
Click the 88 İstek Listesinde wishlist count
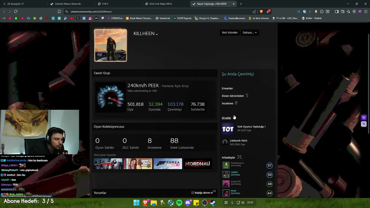(182, 144)
